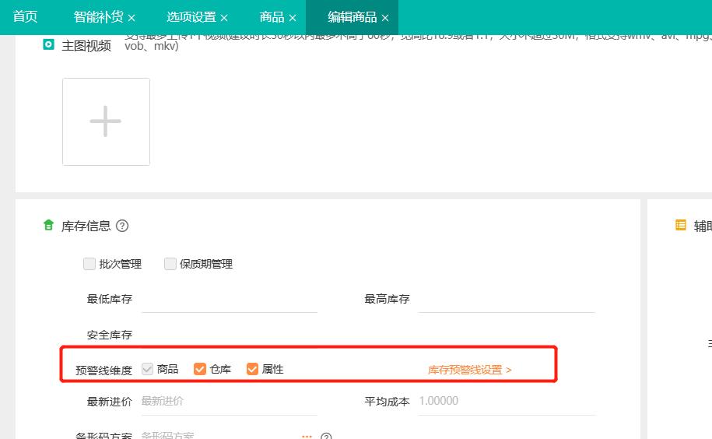Viewport: 712px width, 439px height.
Task: Click the plus icon to upload video
Action: click(106, 121)
